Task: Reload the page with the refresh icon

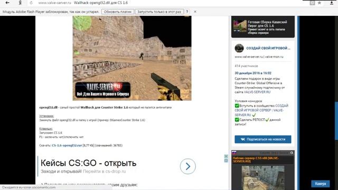Action: pos(31,3)
